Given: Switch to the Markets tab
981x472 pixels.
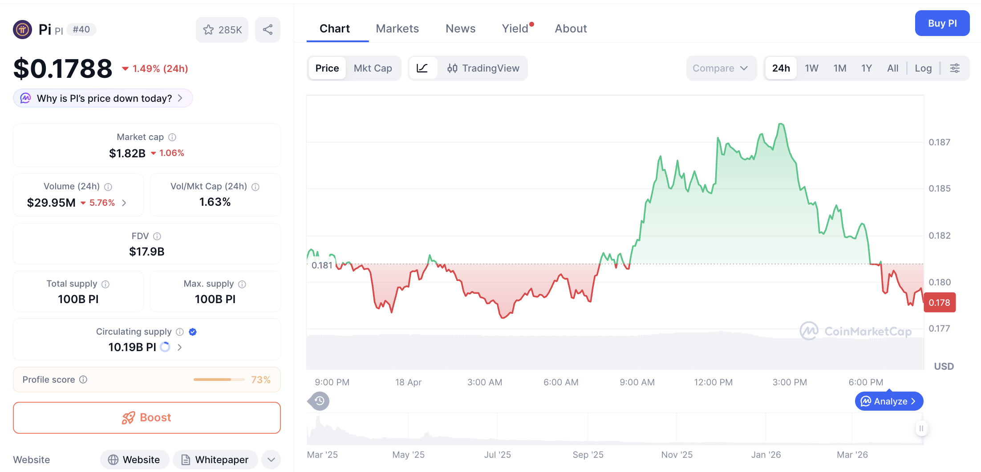Looking at the screenshot, I should (x=397, y=28).
